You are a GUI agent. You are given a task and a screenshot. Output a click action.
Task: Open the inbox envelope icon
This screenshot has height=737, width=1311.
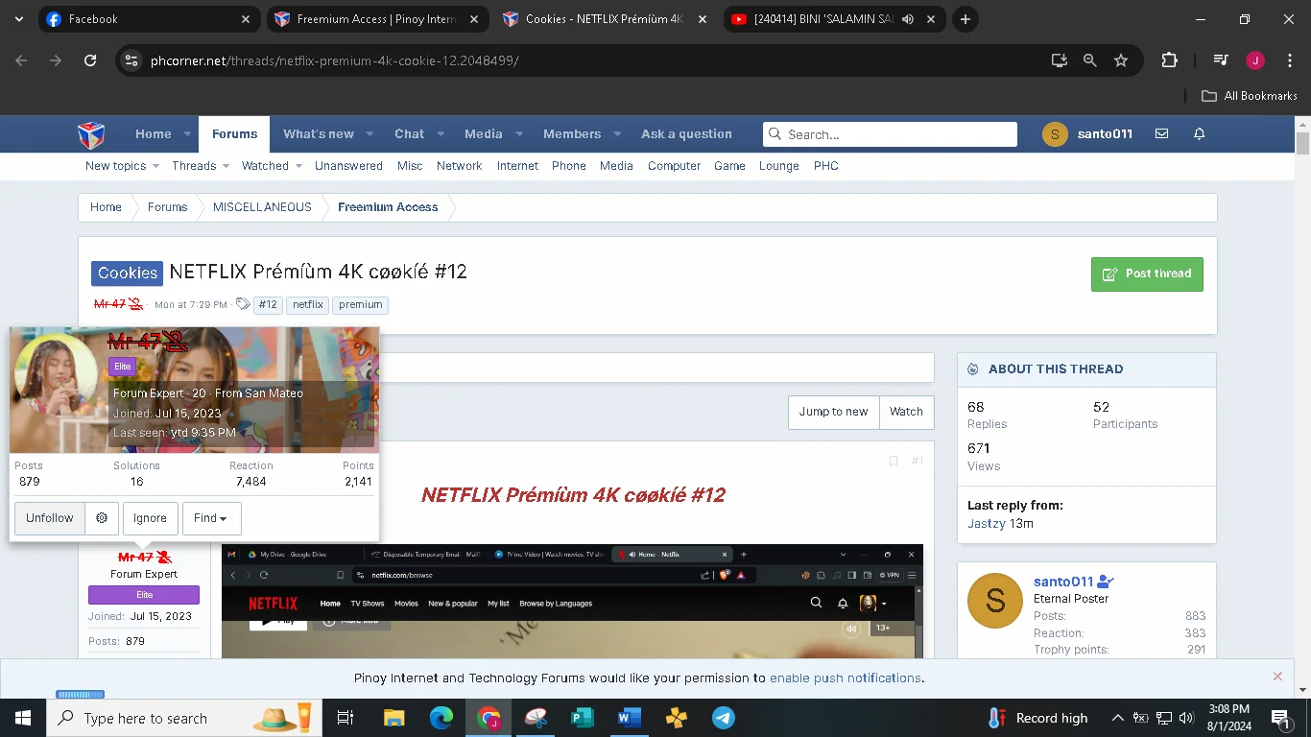[1161, 134]
